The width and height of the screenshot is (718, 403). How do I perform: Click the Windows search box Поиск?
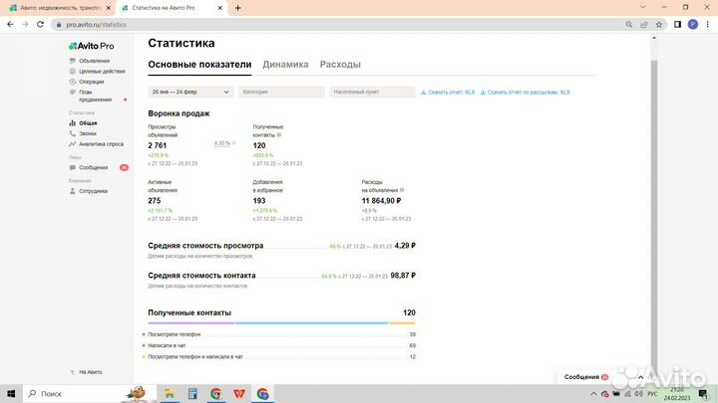[x=90, y=393]
